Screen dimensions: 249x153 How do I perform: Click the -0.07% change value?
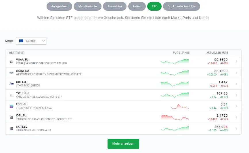(224, 86)
